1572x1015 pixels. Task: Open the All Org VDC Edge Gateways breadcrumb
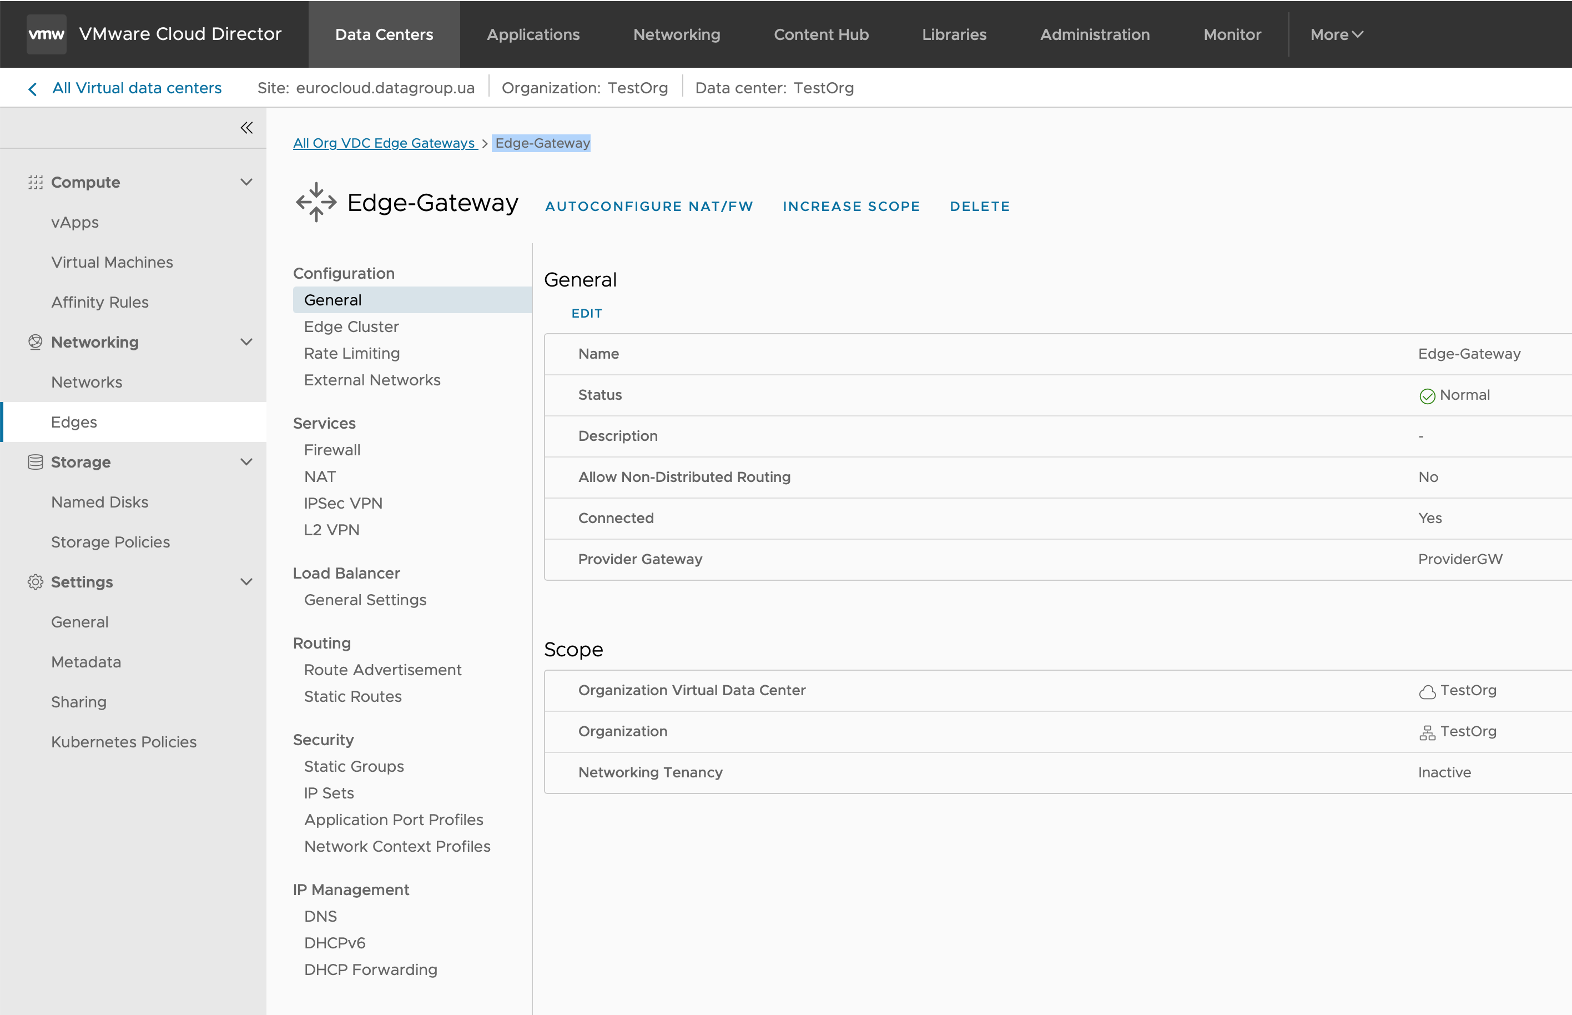coord(385,143)
